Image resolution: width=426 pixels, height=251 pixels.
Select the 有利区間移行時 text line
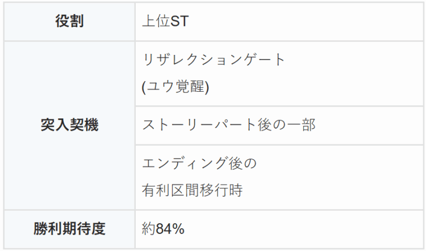coord(193,190)
